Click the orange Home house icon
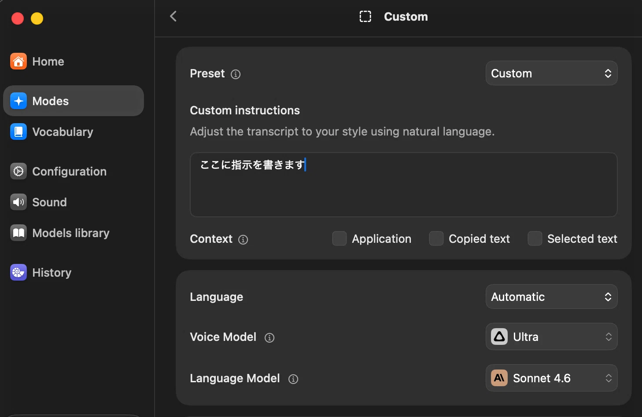 pos(18,62)
